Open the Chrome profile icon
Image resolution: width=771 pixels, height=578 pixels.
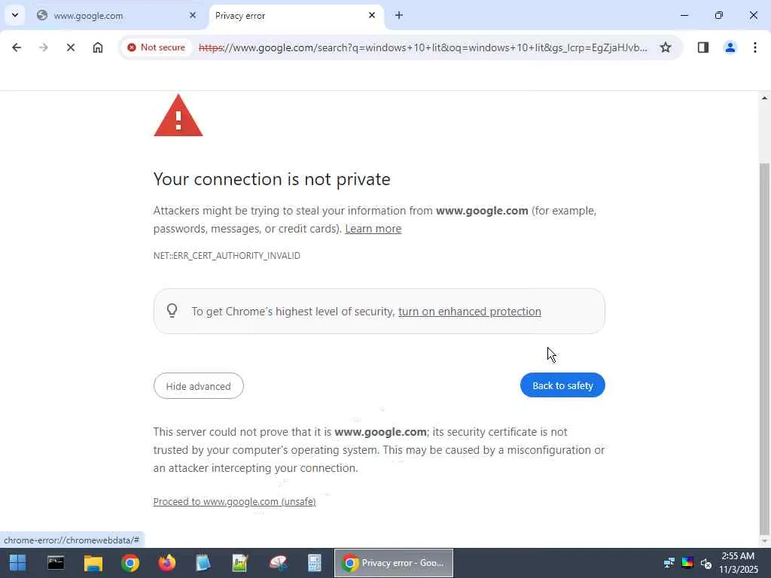coord(730,47)
